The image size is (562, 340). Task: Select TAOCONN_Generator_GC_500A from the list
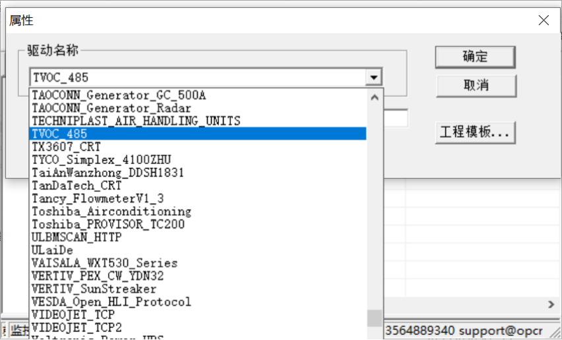point(198,95)
